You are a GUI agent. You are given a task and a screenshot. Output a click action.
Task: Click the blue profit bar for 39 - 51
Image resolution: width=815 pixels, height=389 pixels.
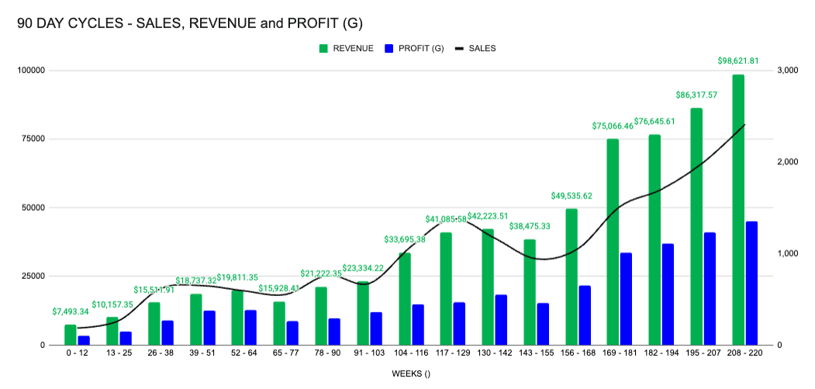pyautogui.click(x=209, y=328)
